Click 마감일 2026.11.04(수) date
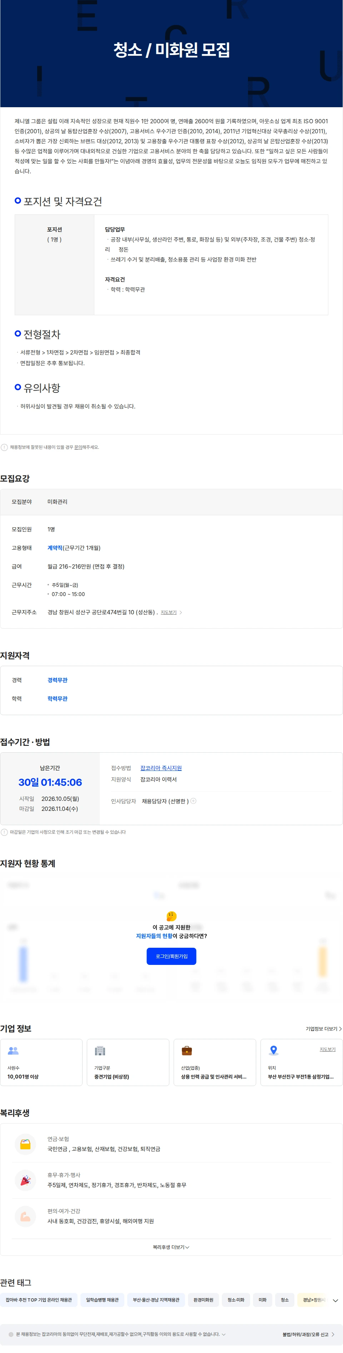 (59, 809)
